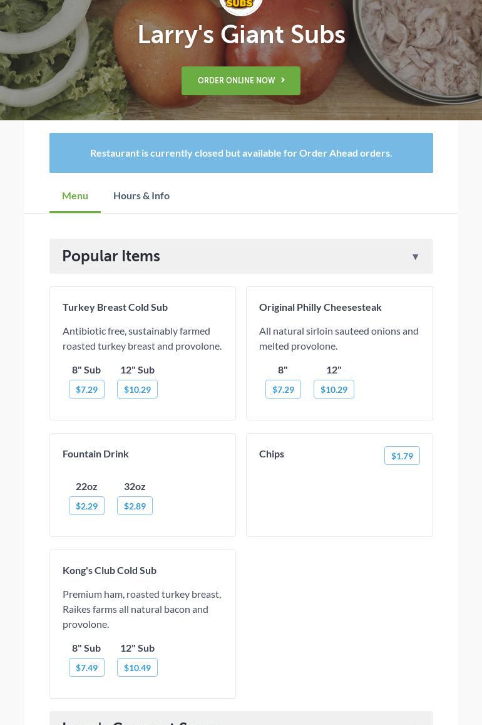
Task: Switch to the Hours & Info tab
Action: tap(141, 196)
